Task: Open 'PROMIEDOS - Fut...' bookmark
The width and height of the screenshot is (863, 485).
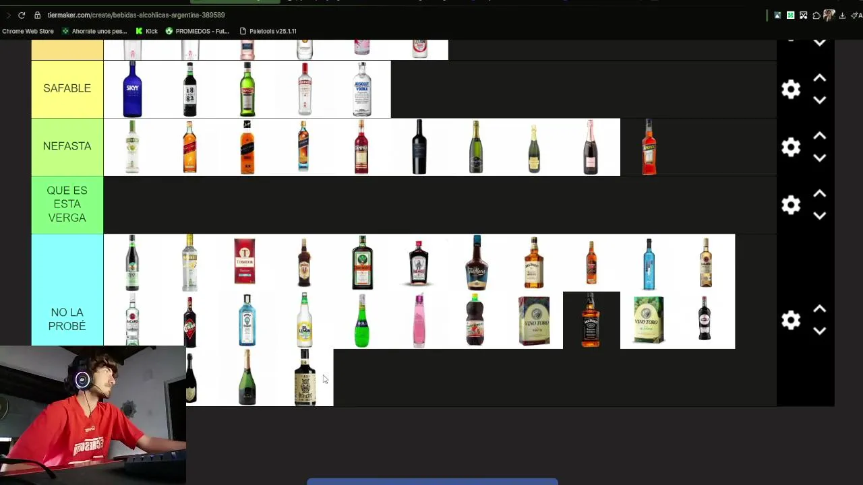Action: (x=198, y=31)
